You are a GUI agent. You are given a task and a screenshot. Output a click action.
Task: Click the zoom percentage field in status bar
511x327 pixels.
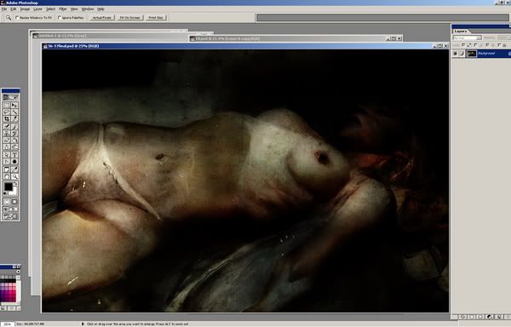(7, 324)
